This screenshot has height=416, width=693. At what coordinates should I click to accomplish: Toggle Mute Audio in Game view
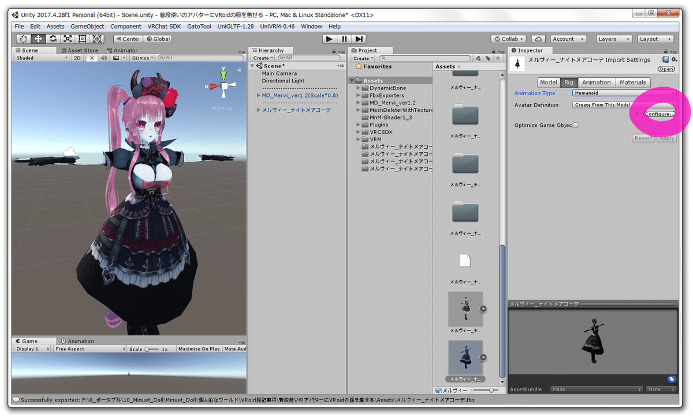click(x=234, y=349)
